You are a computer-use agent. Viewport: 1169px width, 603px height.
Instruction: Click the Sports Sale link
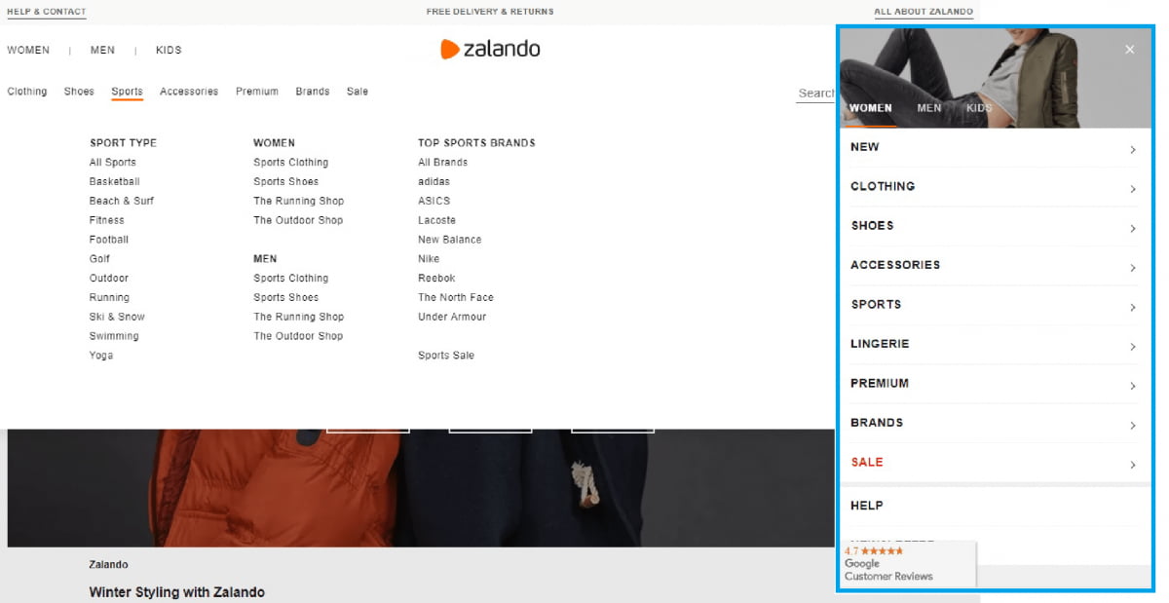pos(445,356)
